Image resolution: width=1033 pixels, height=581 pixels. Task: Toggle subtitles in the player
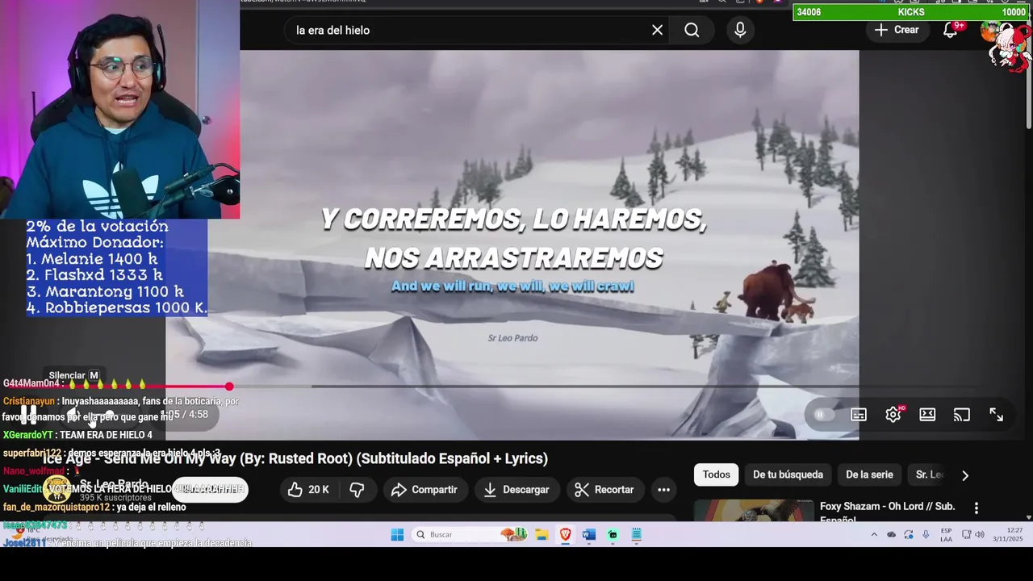tap(859, 415)
